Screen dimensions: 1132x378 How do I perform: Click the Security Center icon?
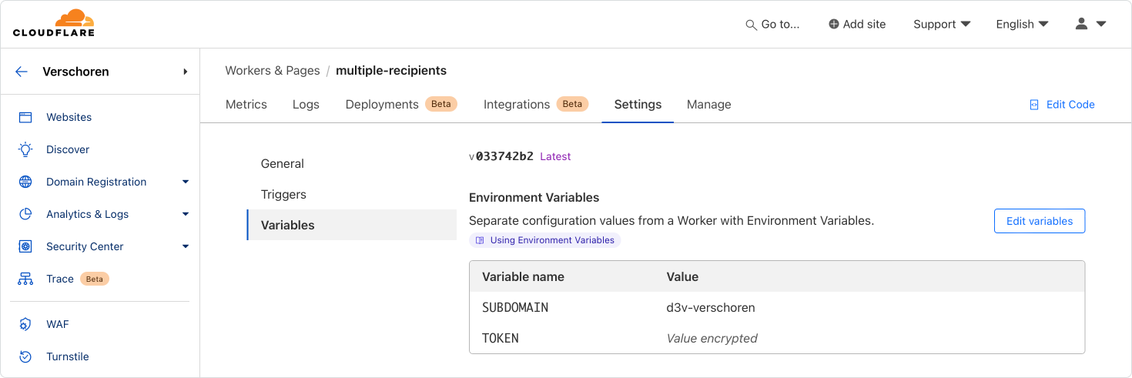(25, 246)
